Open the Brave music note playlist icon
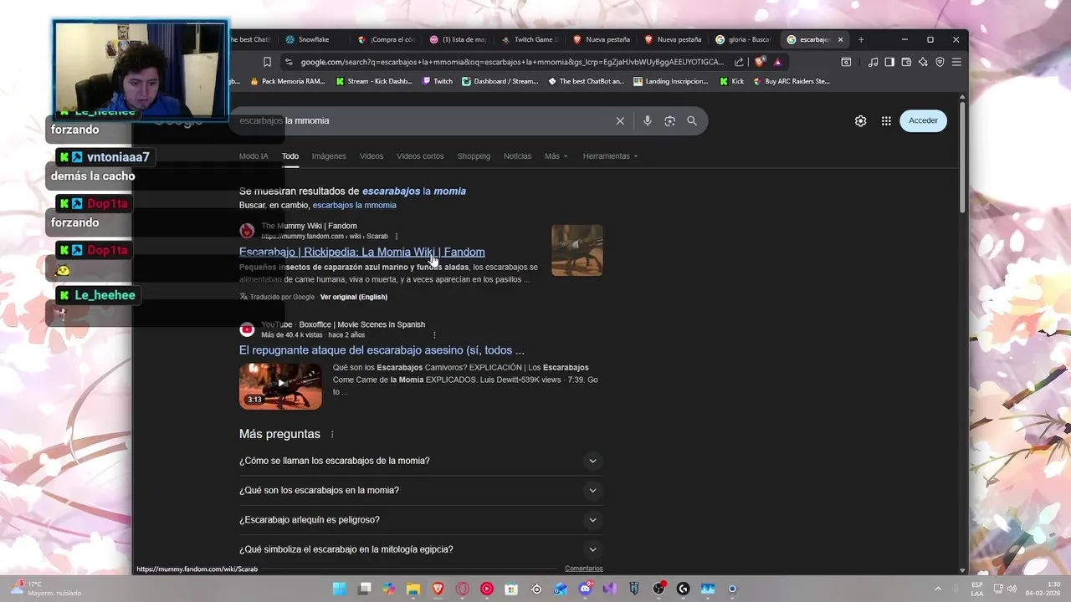 tap(873, 62)
